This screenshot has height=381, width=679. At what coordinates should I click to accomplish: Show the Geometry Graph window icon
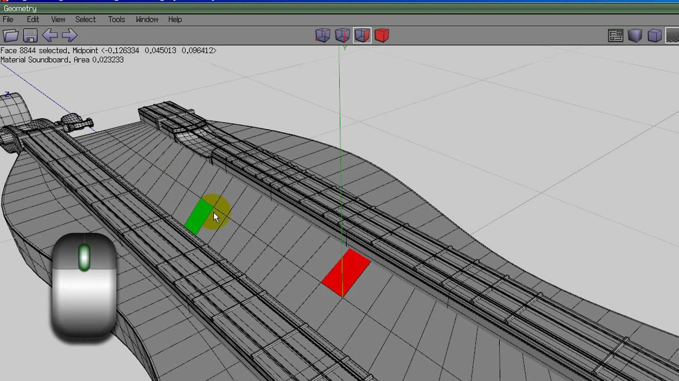click(x=615, y=35)
